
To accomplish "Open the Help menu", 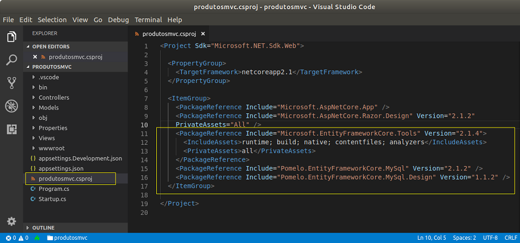I will [x=175, y=20].
